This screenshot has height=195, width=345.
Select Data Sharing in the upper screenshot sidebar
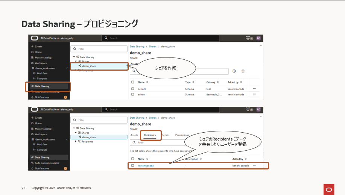pos(49,86)
